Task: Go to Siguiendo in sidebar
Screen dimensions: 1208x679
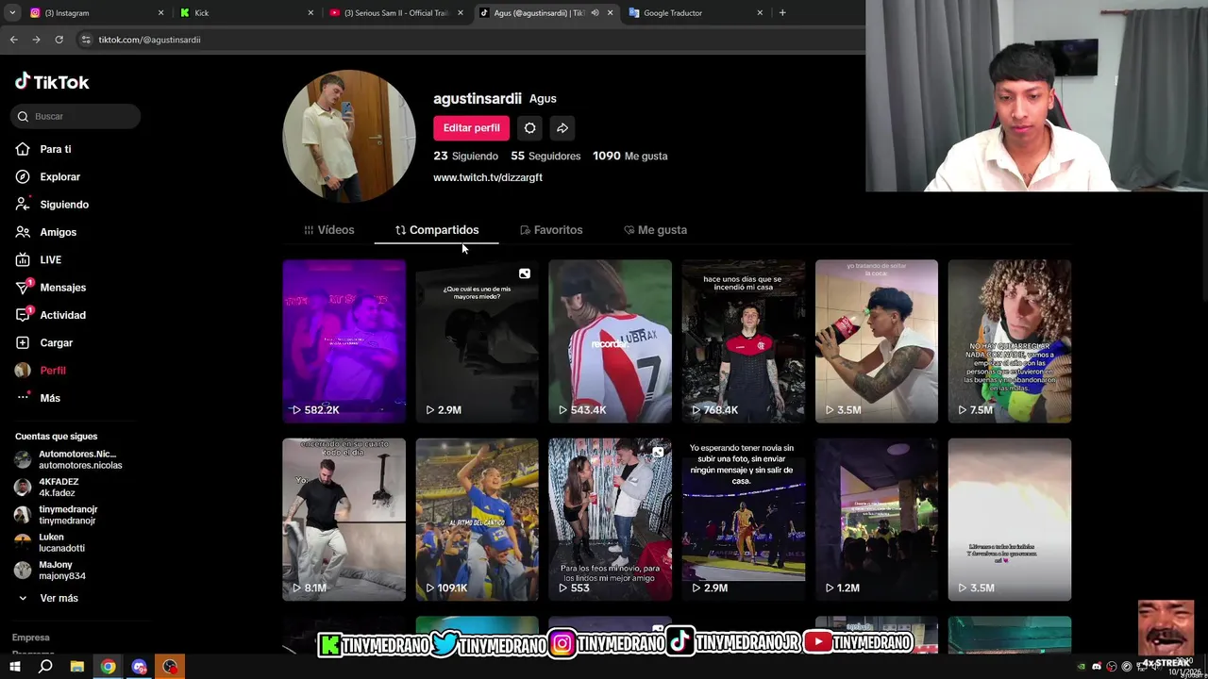Action: tap(52, 205)
